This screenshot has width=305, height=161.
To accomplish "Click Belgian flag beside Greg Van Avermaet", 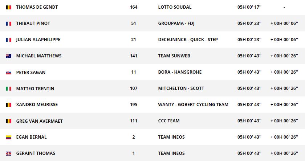I will point(8,121).
